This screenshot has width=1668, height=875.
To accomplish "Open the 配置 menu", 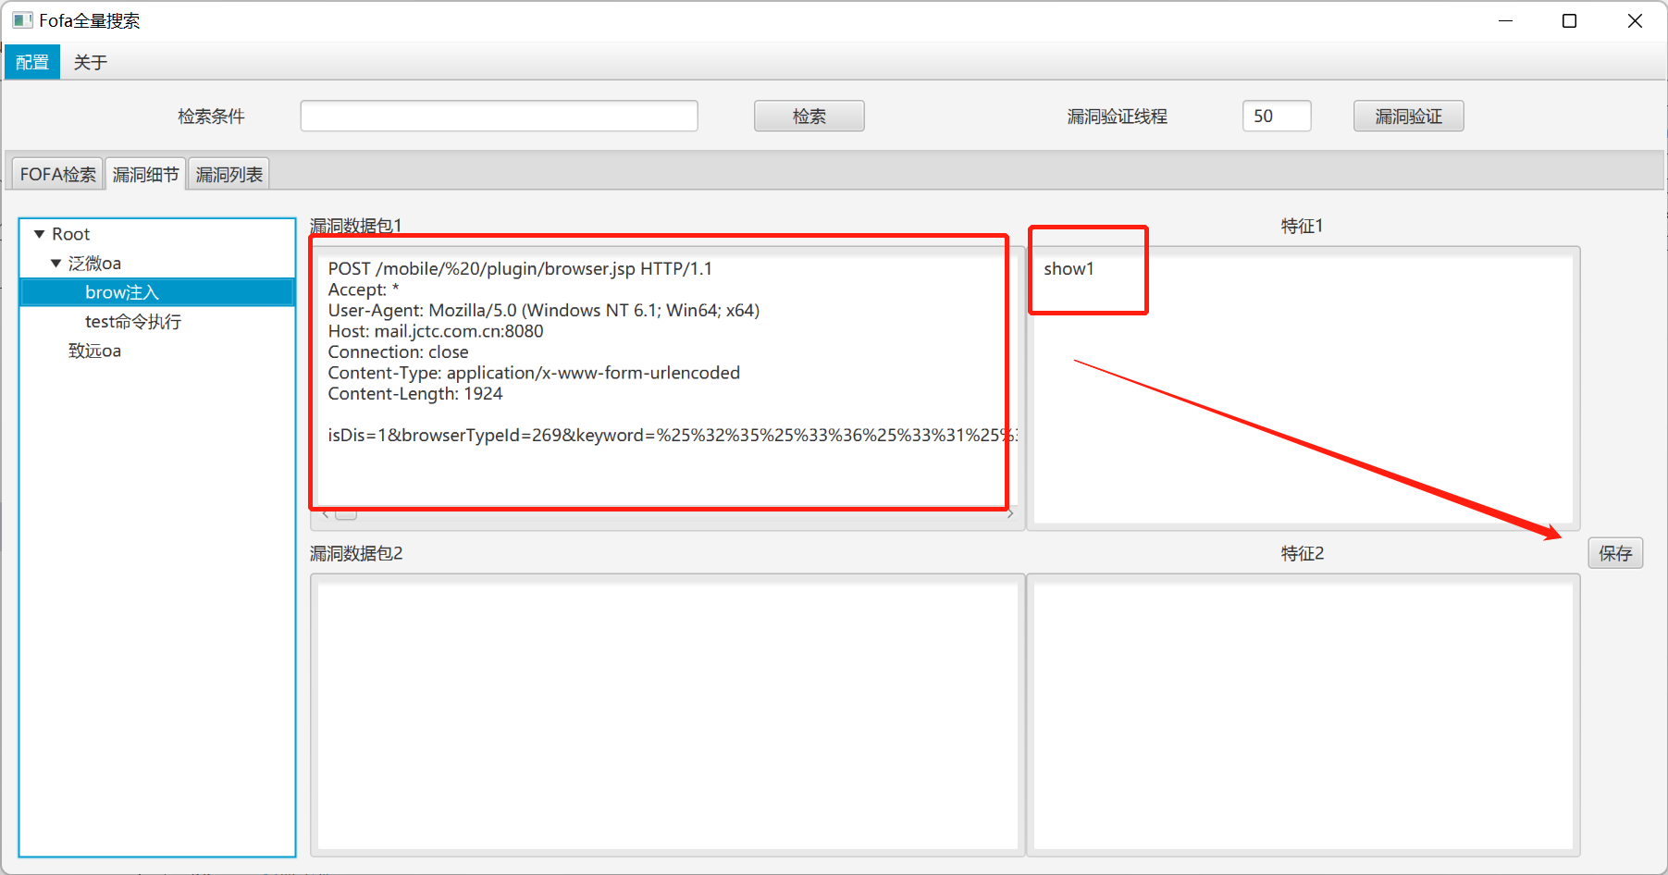I will tap(31, 61).
